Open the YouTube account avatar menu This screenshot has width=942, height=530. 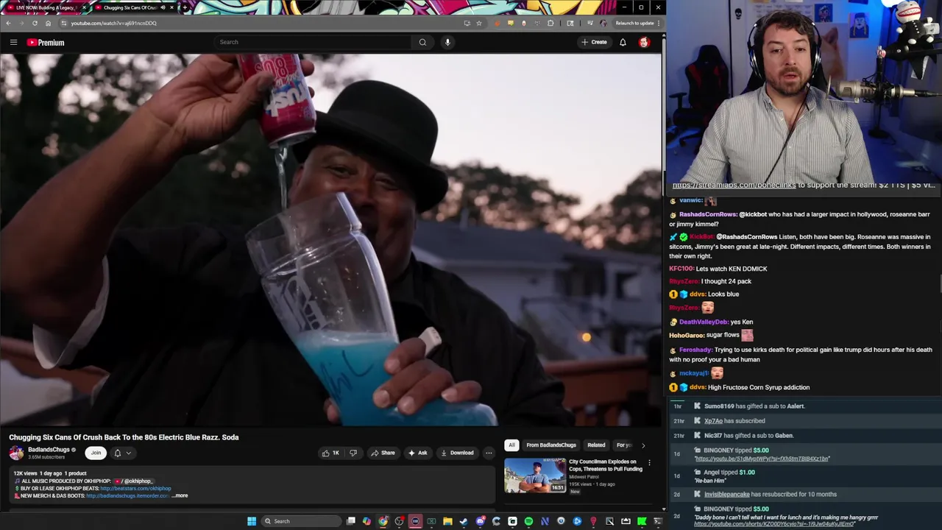(x=644, y=42)
